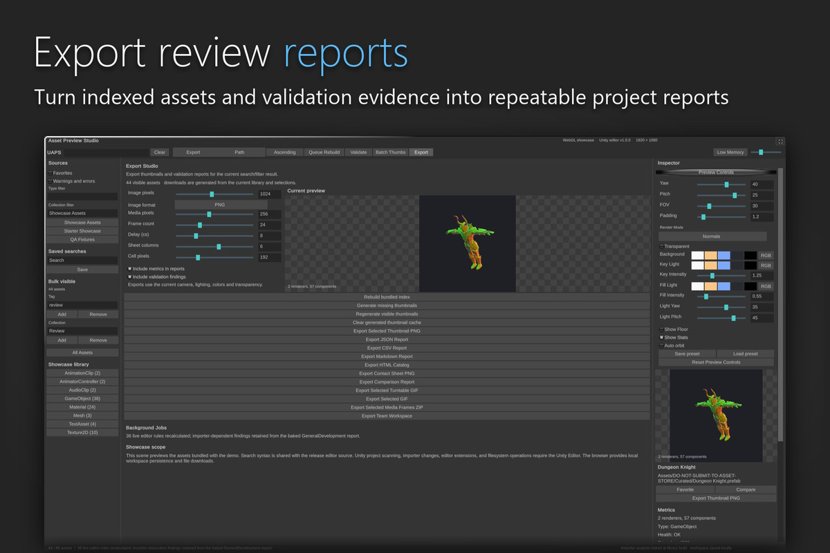This screenshot has height=553, width=830.
Task: Filter library by GameObject (38)
Action: [82, 398]
